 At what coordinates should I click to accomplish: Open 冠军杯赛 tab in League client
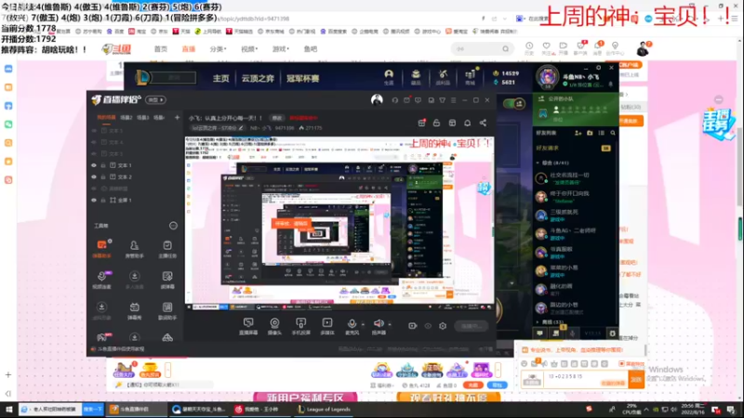303,78
